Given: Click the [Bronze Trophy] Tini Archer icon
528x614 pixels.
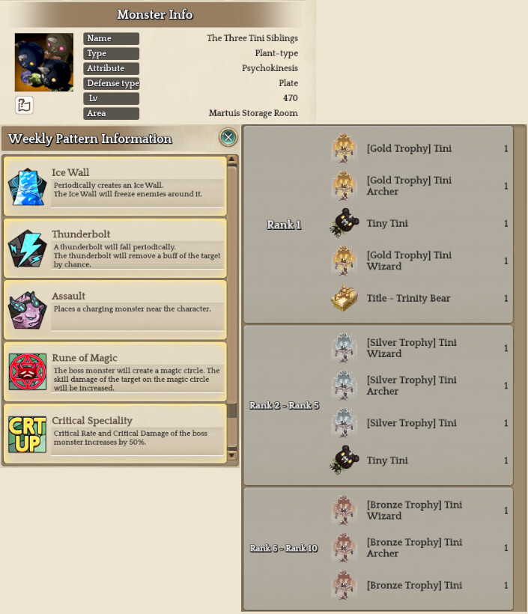Looking at the screenshot, I should (344, 547).
